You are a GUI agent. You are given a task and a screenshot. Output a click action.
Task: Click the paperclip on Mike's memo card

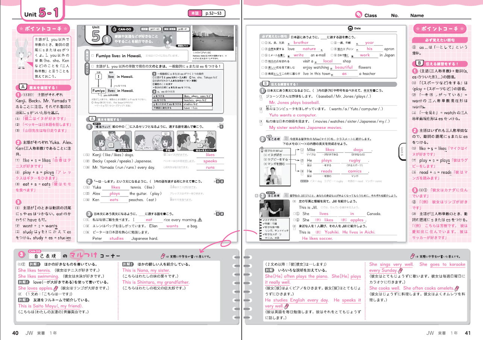click(x=262, y=149)
